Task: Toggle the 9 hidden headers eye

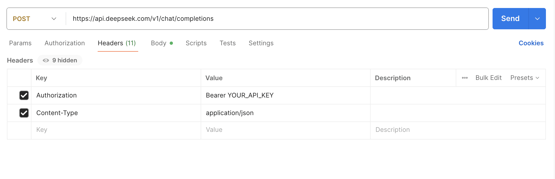Action: (x=60, y=60)
